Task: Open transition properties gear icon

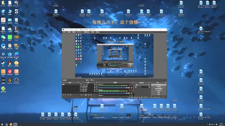Action: pos(149,85)
